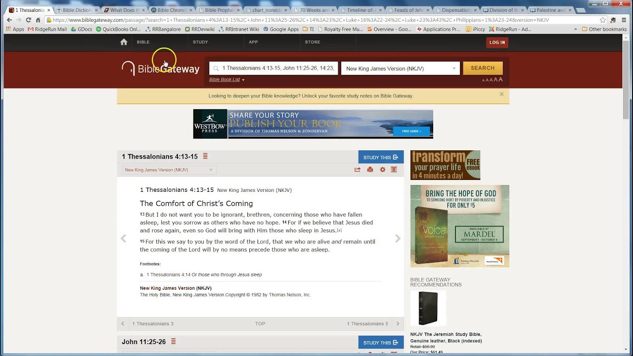Viewport: 633px width, 356px height.
Task: Click the browser back button
Action: click(9, 20)
